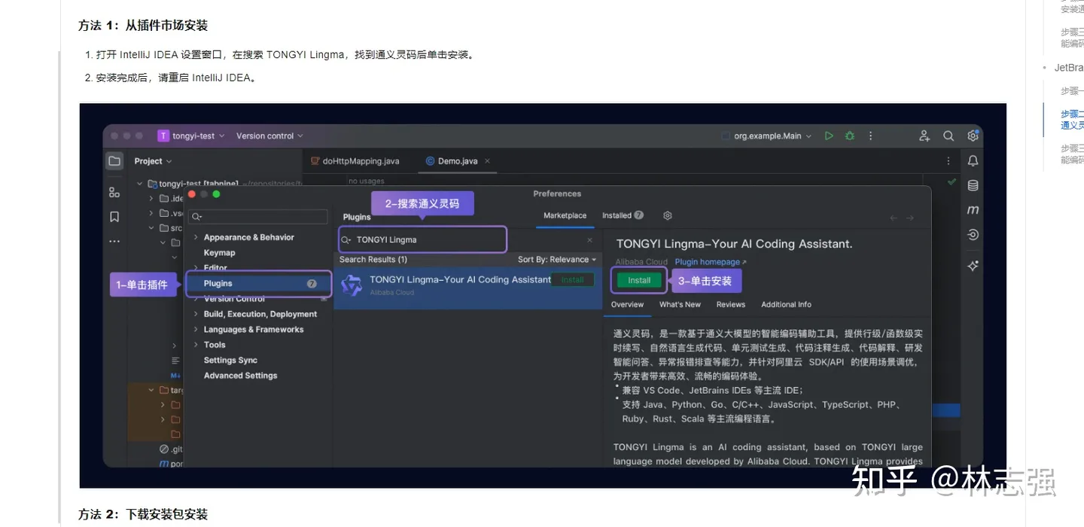Show more tool windows via left ellipsis
Image resolution: width=1084 pixels, height=527 pixels.
pos(114,242)
